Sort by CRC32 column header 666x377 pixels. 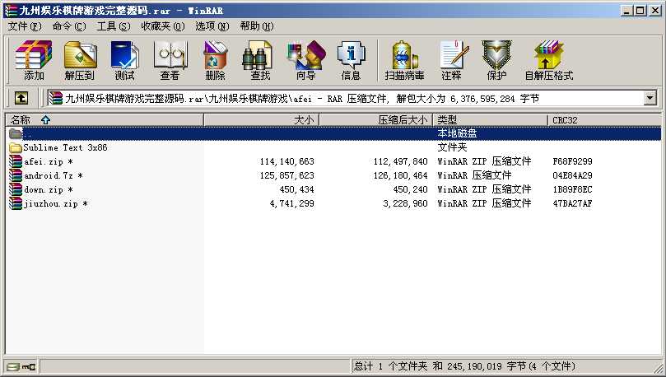[x=604, y=120]
